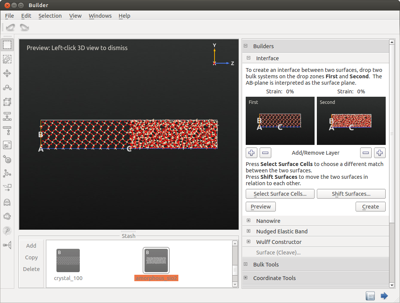Click the Shift Surfaces button
400x303 pixels.
[351, 194]
